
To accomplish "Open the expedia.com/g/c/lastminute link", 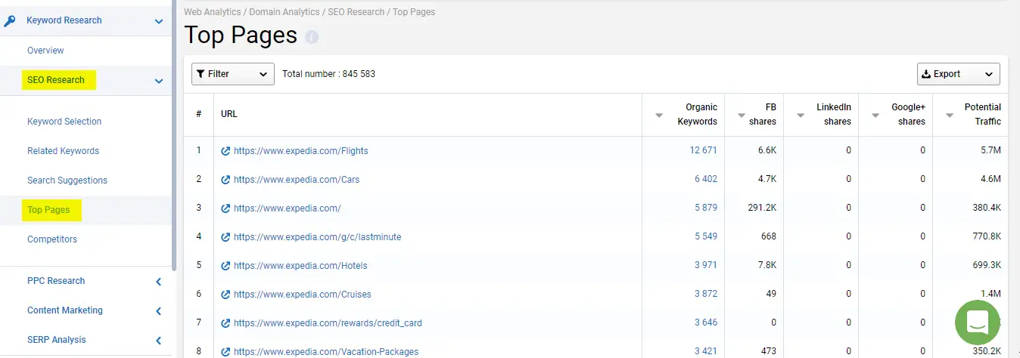I will coord(318,237).
